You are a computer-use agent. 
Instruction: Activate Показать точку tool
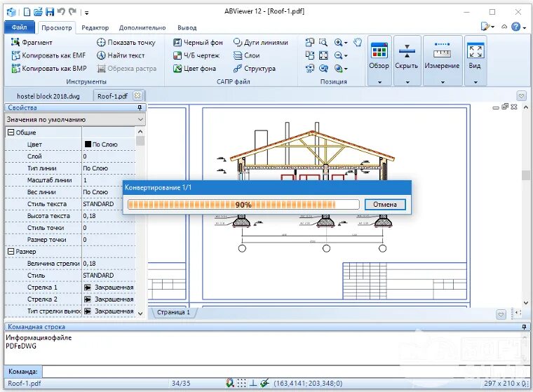[x=126, y=42]
